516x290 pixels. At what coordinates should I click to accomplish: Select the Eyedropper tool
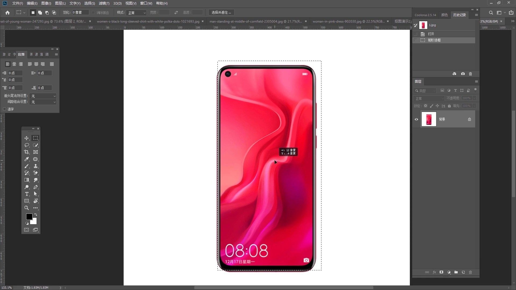27,159
